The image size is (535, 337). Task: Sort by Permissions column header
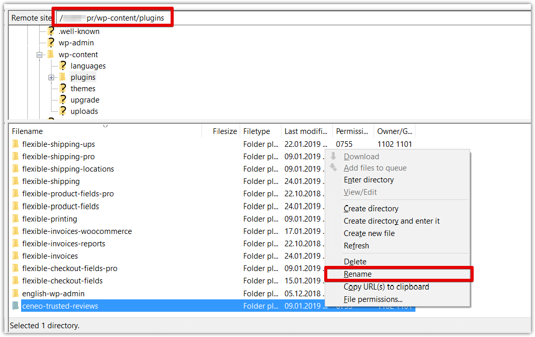pos(353,131)
